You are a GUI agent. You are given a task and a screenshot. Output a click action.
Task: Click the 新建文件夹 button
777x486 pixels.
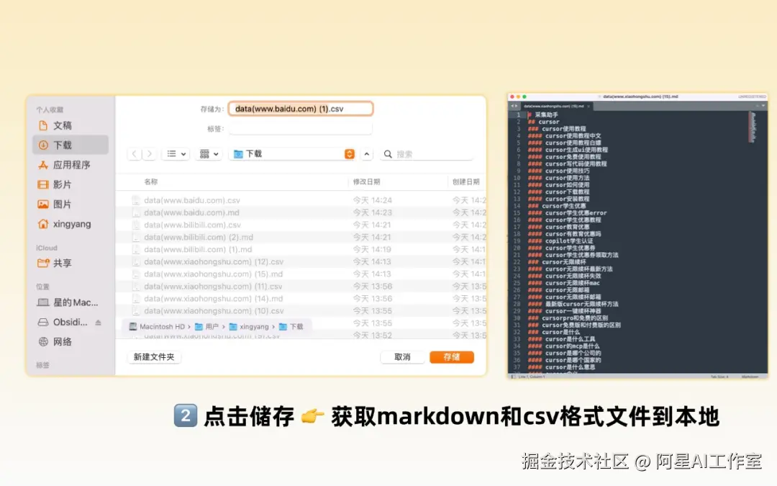pos(154,356)
